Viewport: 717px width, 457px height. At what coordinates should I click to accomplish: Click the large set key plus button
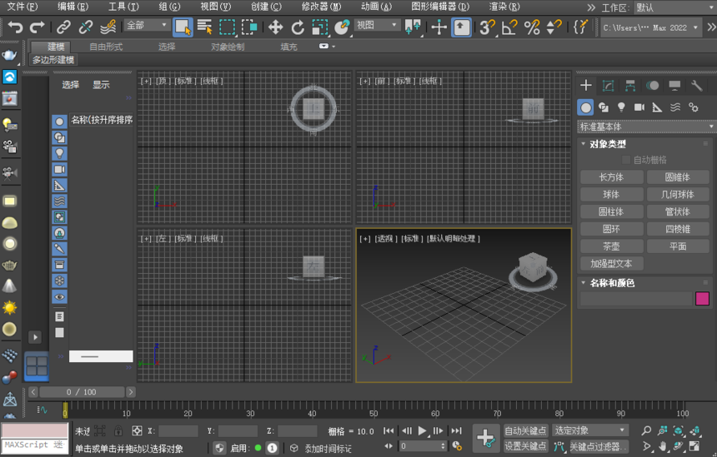[x=485, y=439]
